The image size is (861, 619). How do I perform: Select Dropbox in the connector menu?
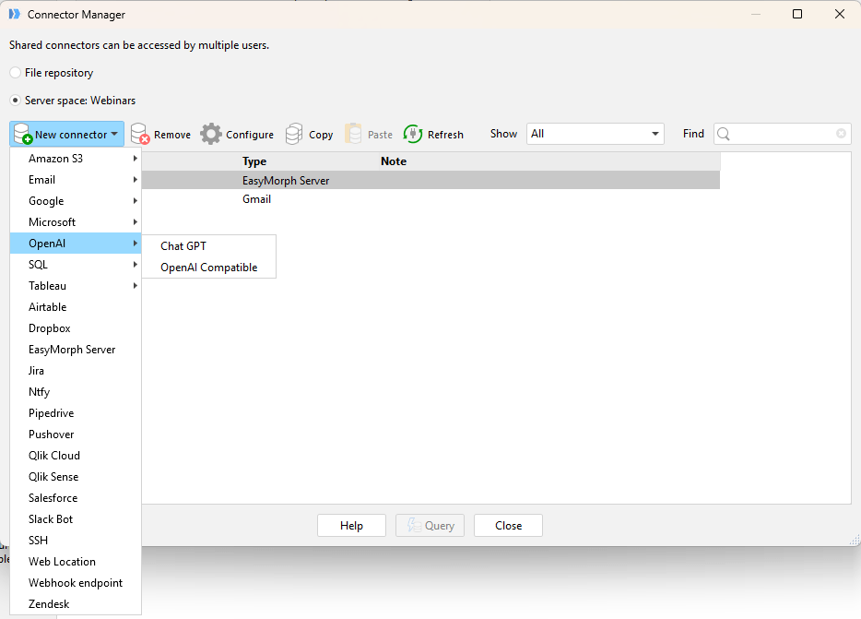pyautogui.click(x=76, y=328)
